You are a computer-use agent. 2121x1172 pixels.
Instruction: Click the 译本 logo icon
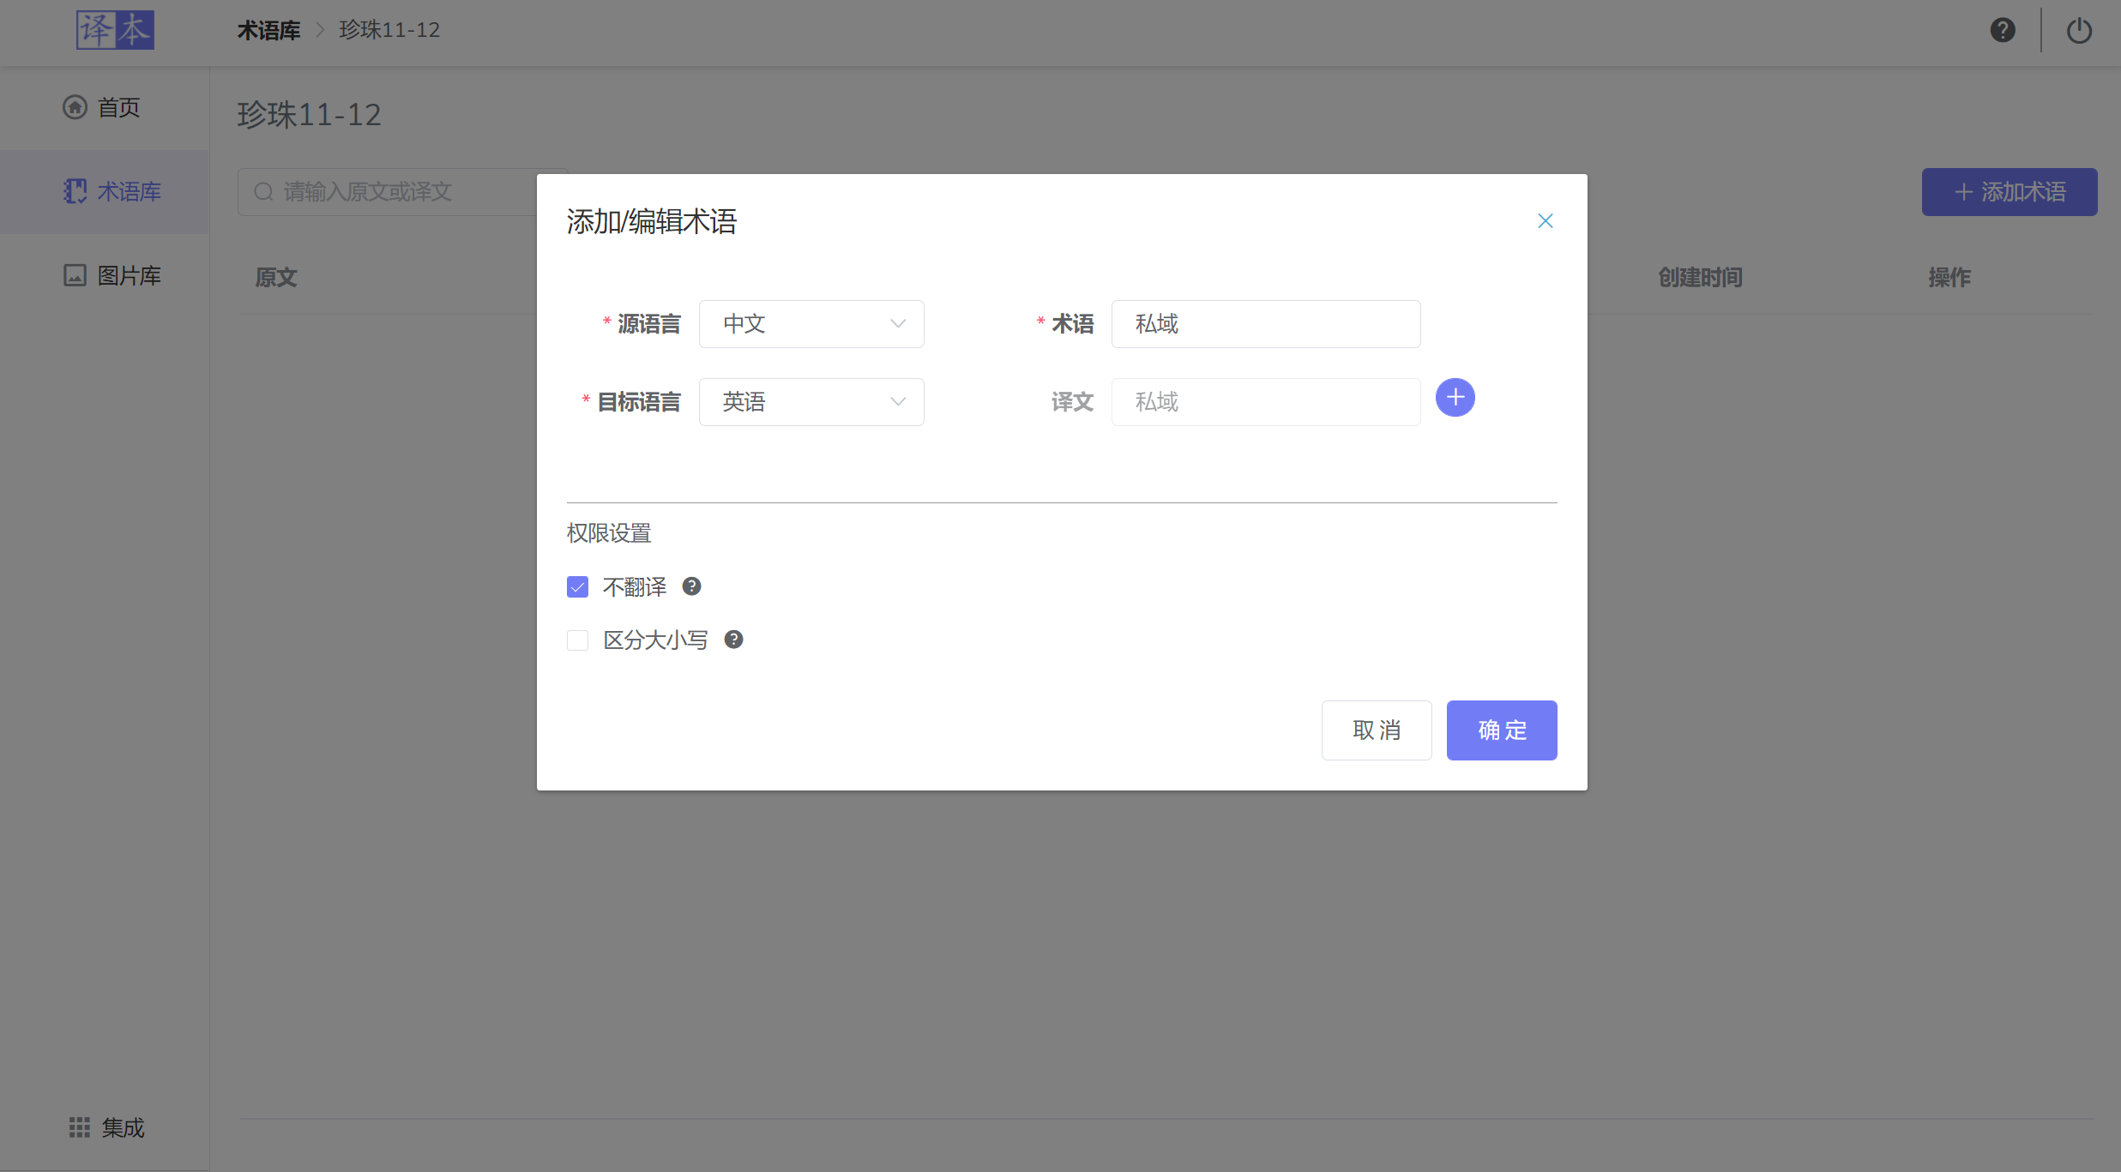tap(115, 30)
